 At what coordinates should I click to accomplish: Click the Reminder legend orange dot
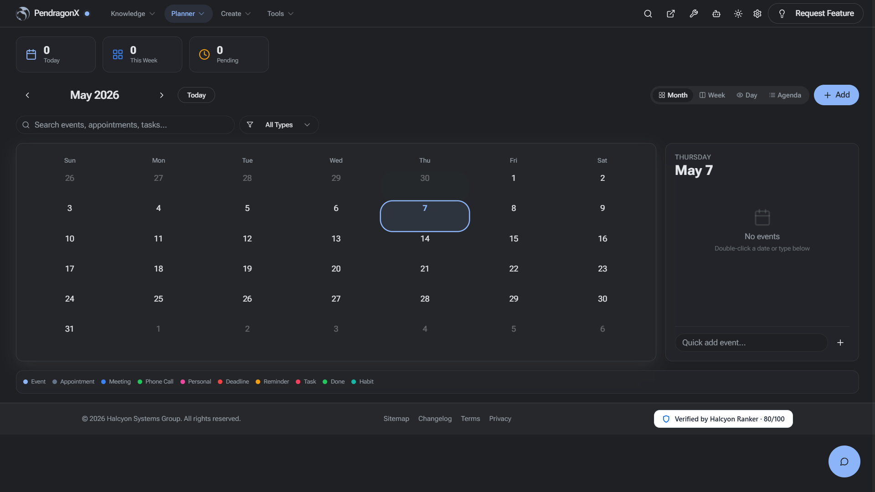[258, 382]
